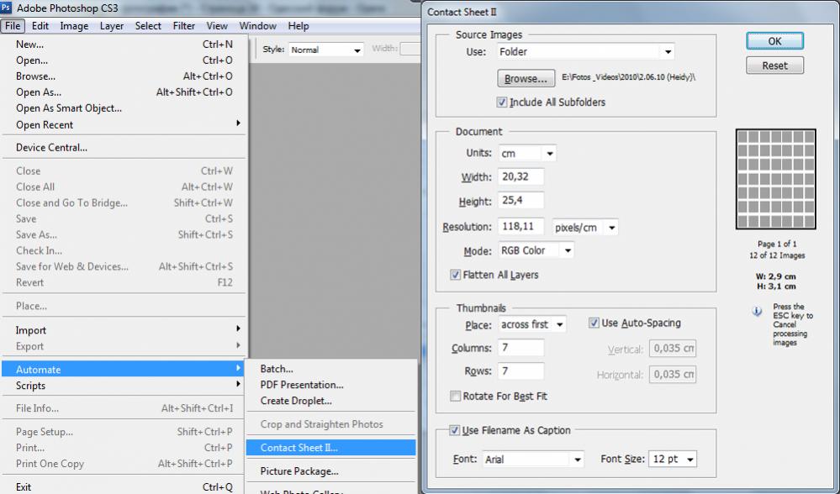Check the Rotate For Best Fit box
The height and width of the screenshot is (494, 840).
click(456, 396)
